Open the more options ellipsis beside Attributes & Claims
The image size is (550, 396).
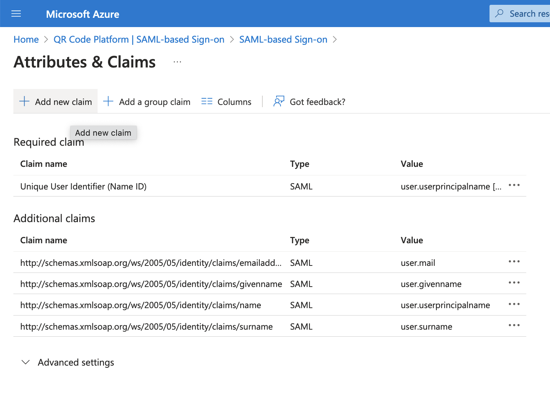177,62
